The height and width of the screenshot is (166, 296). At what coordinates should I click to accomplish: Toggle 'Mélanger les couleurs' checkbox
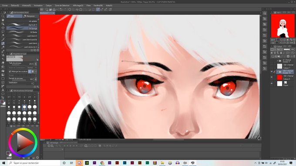pos(10,72)
